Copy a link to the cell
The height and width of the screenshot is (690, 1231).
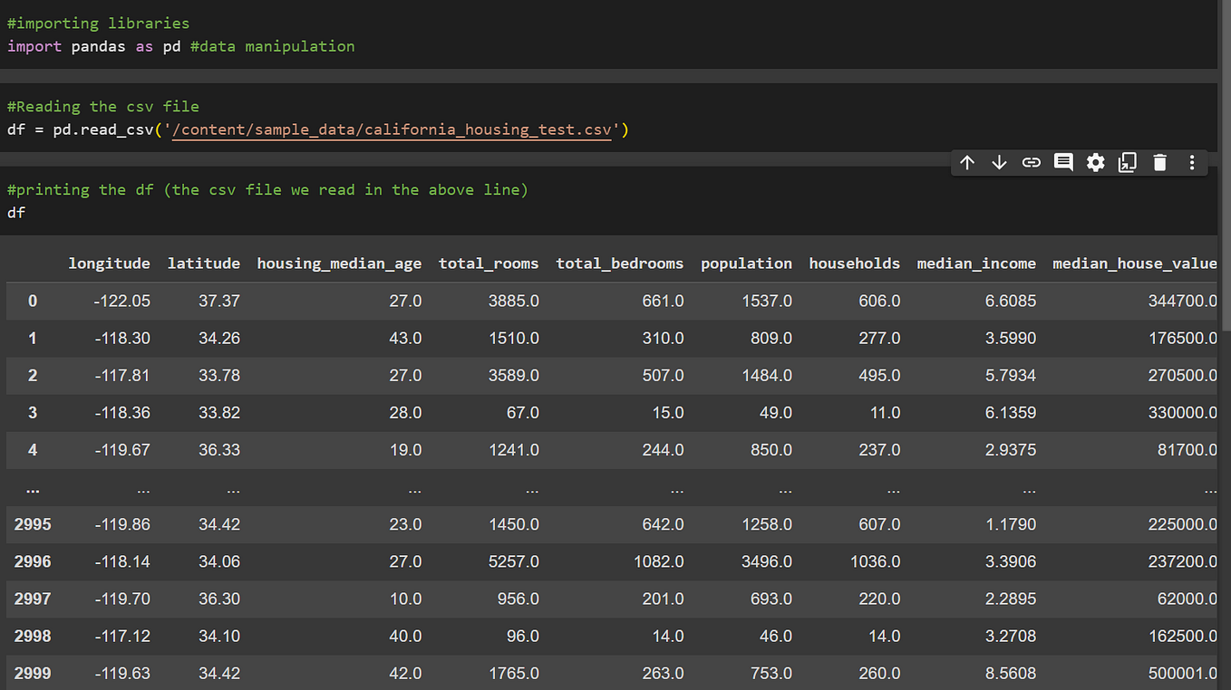pos(1031,162)
